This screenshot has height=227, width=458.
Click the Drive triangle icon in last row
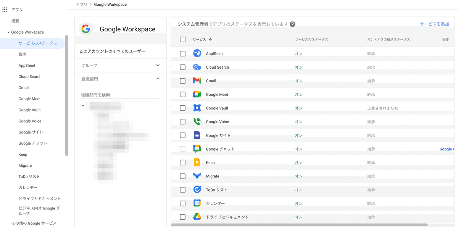pos(197,217)
